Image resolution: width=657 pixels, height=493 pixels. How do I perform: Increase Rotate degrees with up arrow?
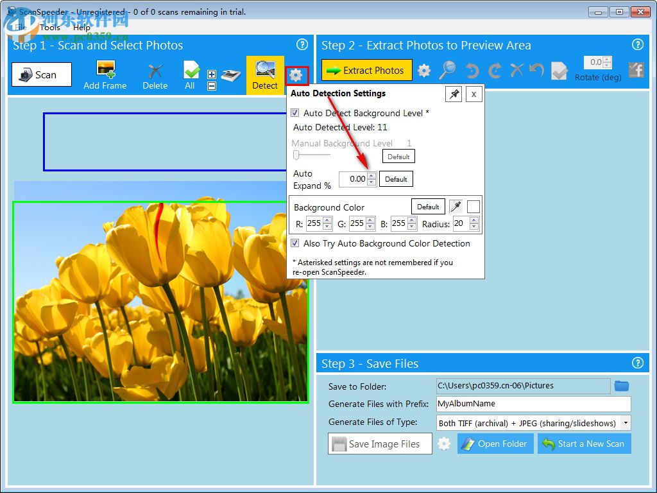[x=607, y=60]
